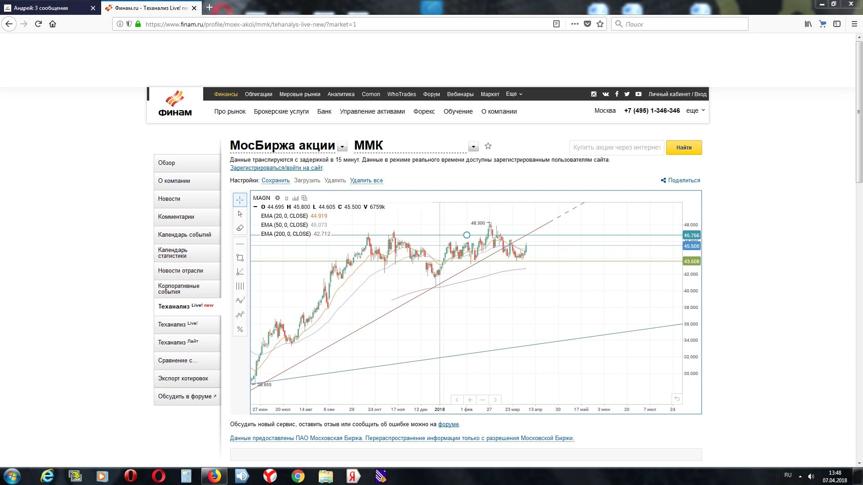The height and width of the screenshot is (485, 863).
Task: Click the Найти search button
Action: [x=683, y=147]
